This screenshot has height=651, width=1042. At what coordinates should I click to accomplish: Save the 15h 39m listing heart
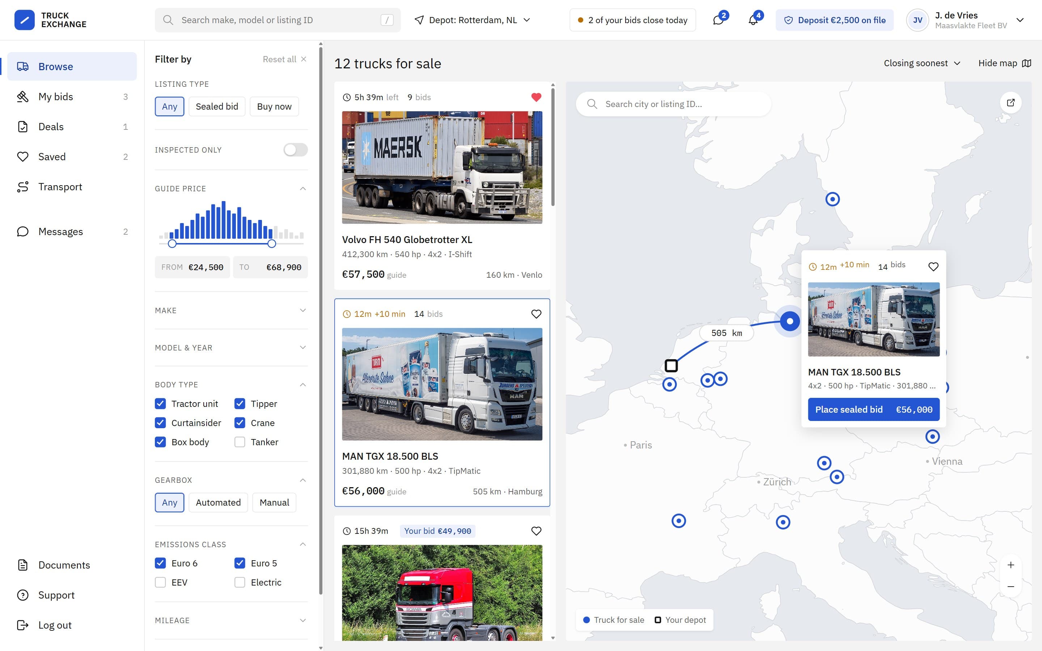[x=536, y=531]
